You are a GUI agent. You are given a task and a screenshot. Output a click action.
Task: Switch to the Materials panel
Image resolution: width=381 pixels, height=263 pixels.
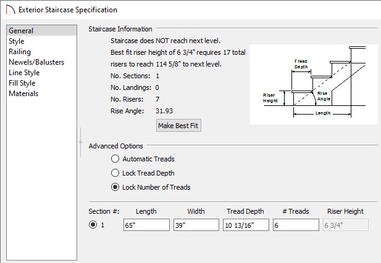click(x=42, y=94)
